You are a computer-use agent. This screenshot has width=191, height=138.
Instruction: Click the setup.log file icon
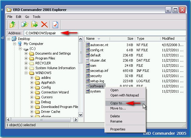88,81
